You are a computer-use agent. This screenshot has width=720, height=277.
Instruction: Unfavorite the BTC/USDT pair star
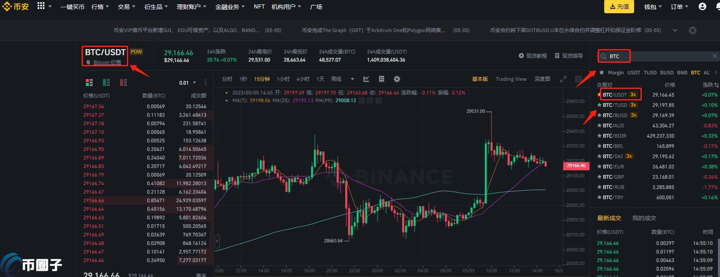click(x=599, y=95)
